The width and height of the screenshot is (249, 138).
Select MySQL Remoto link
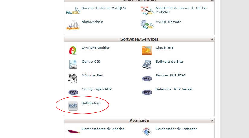click(x=168, y=22)
